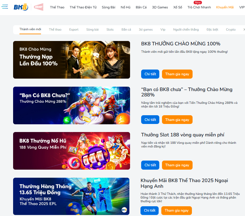Open Chi tiết for 188 free spins
Viewport: 245px width, 216px height.
click(150, 165)
